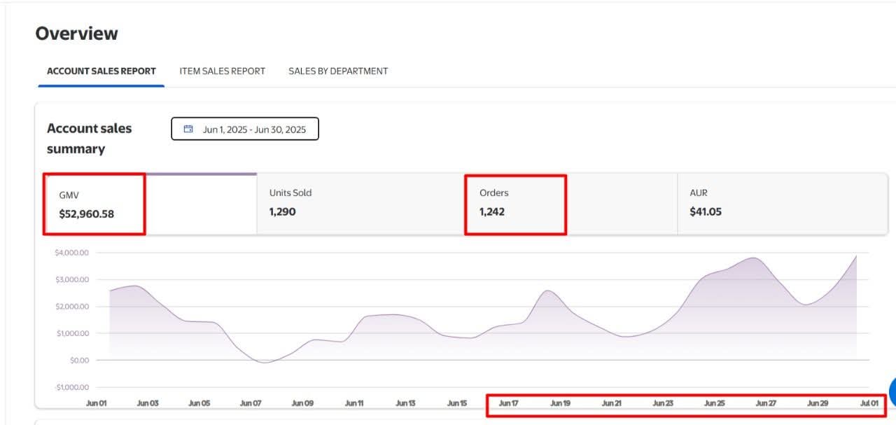
Task: Click the Jun 07 x-axis label
Action: tap(251, 403)
